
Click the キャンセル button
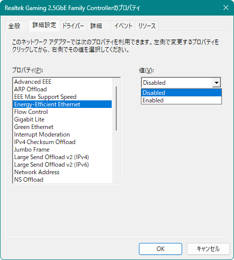tap(208, 249)
